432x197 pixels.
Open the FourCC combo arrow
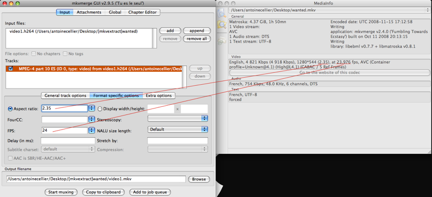click(x=92, y=120)
